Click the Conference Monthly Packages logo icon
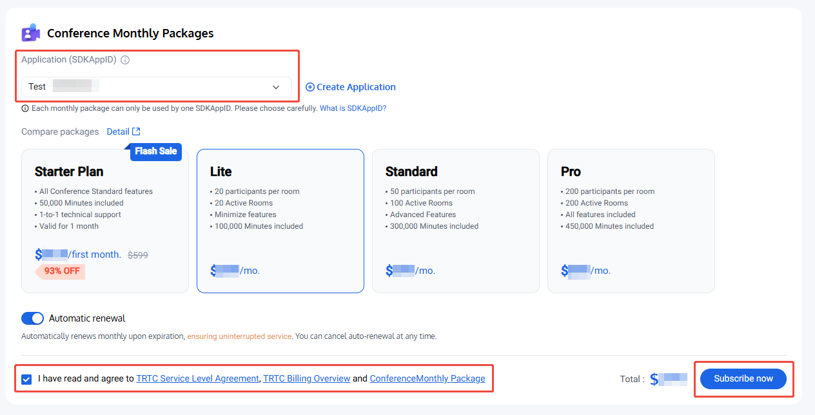Image resolution: width=815 pixels, height=415 pixels. pyautogui.click(x=30, y=33)
